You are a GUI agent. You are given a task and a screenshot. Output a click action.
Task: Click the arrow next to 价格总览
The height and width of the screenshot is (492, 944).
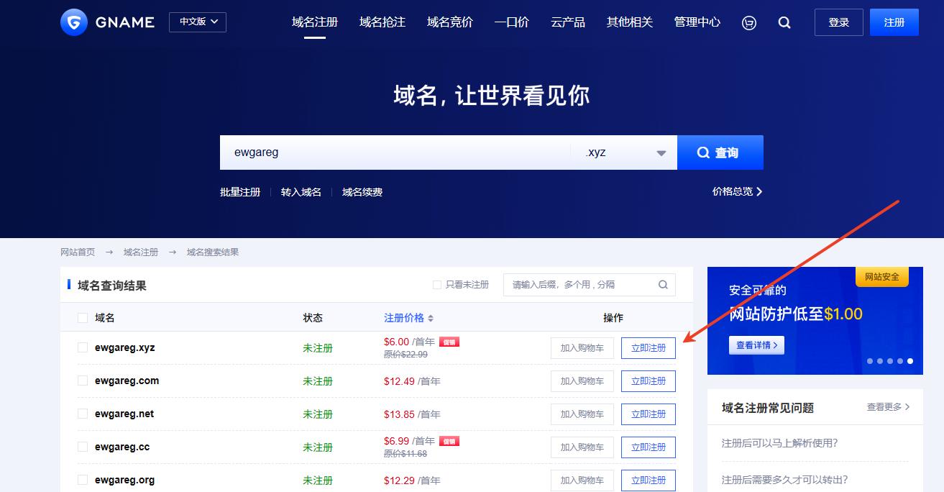[x=759, y=191]
